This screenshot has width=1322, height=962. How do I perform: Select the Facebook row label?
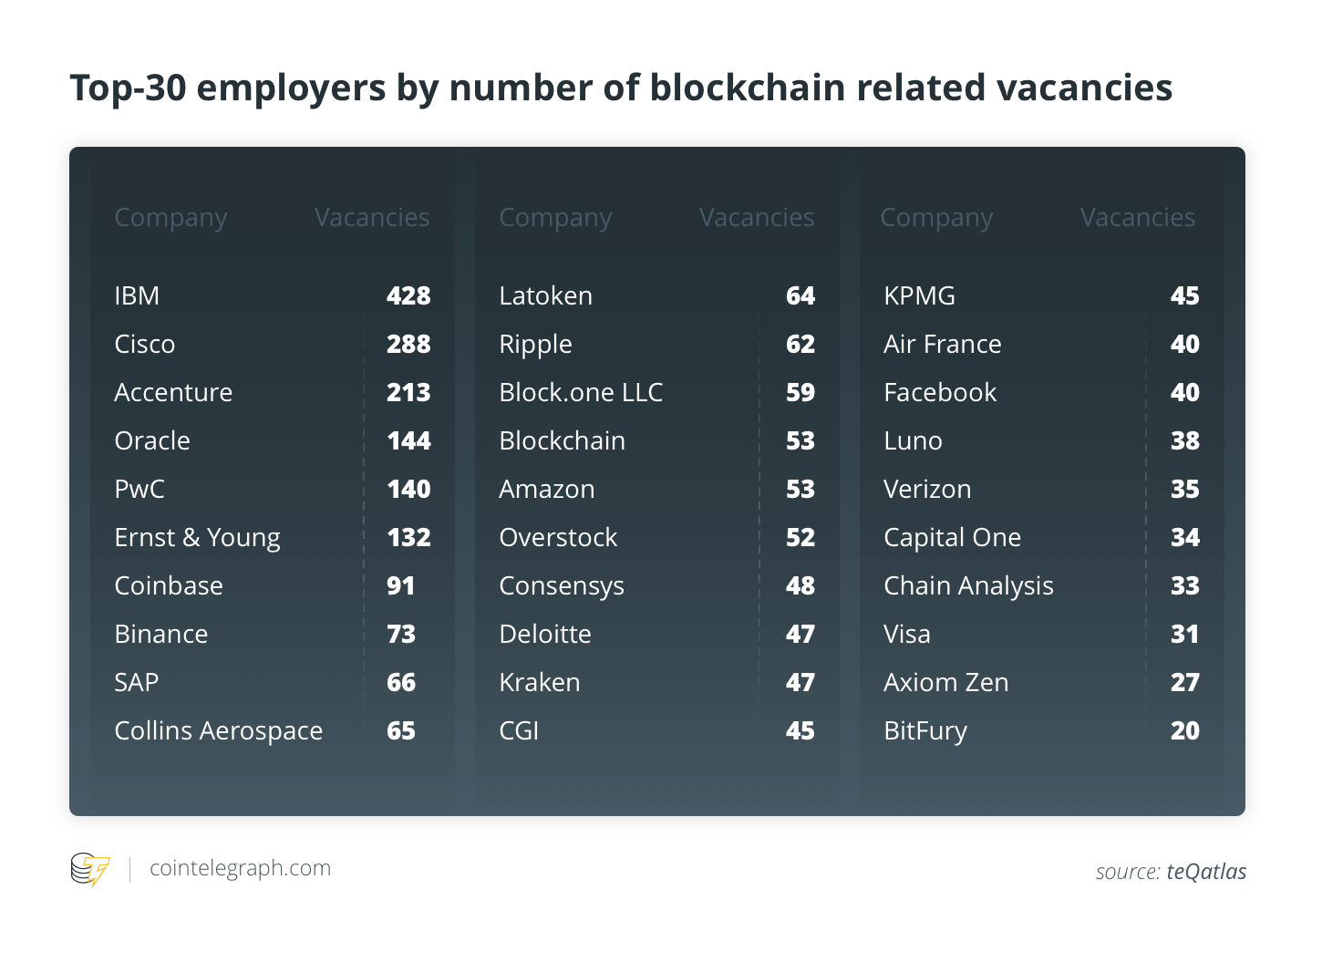(940, 392)
